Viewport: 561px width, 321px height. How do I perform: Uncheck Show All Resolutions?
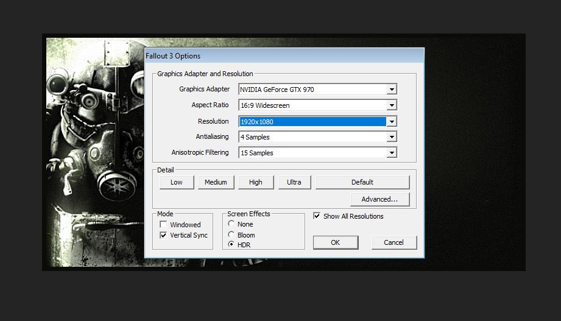(317, 216)
